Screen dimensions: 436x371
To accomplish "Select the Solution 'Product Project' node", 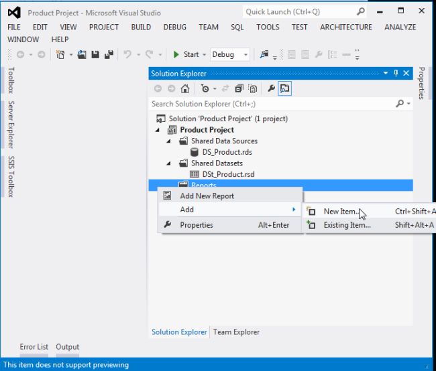I will (x=228, y=119).
